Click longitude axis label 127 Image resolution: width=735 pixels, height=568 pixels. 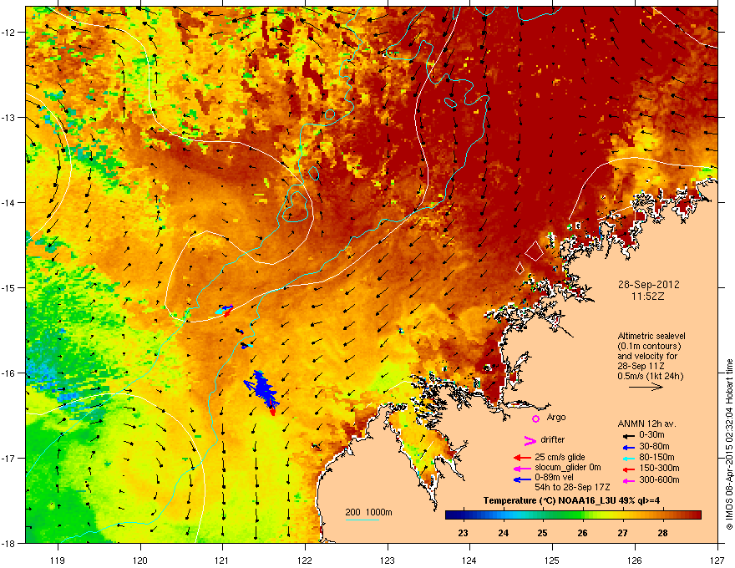[x=717, y=560]
